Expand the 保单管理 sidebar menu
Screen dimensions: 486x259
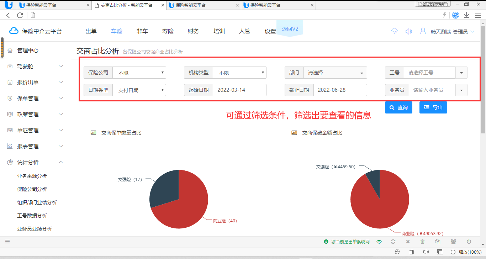click(x=35, y=99)
